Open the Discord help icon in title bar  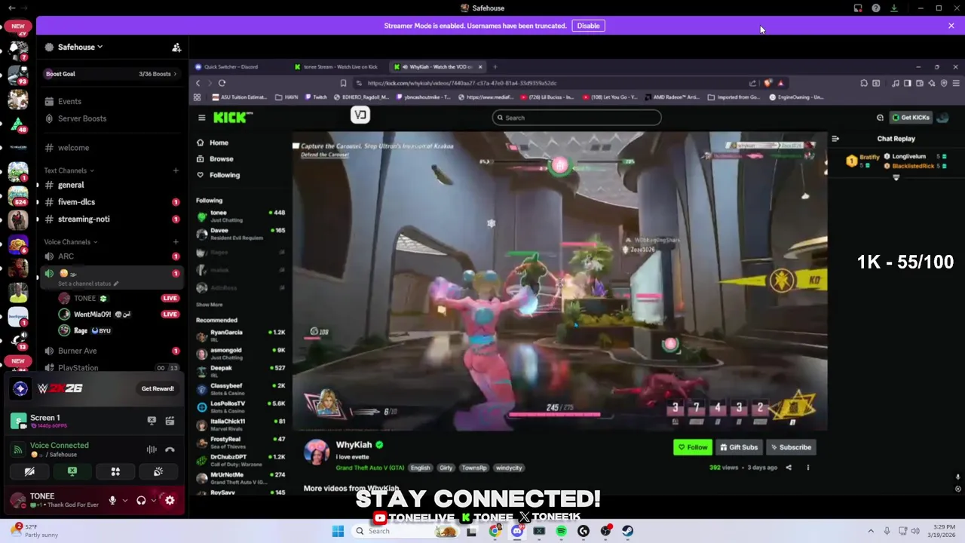click(x=876, y=8)
